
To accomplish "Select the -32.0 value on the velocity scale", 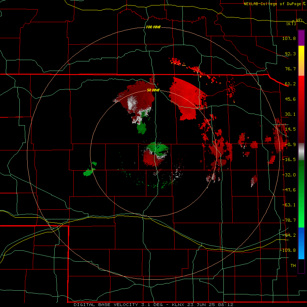I will 289,175.
